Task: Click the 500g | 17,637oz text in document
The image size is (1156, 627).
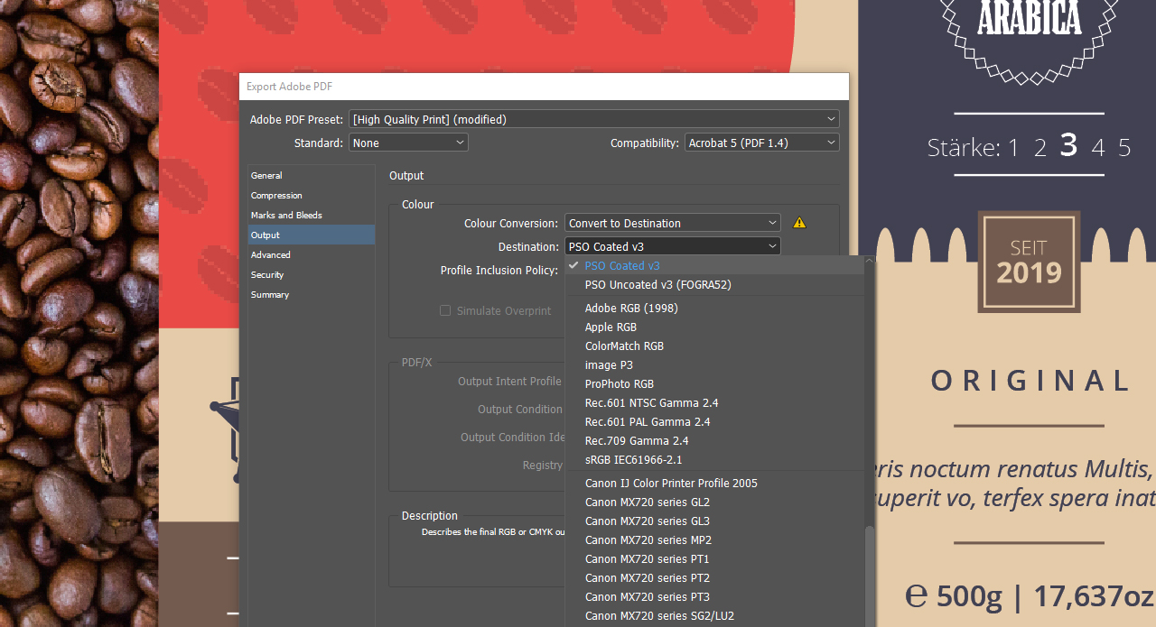Action: coord(1029,595)
